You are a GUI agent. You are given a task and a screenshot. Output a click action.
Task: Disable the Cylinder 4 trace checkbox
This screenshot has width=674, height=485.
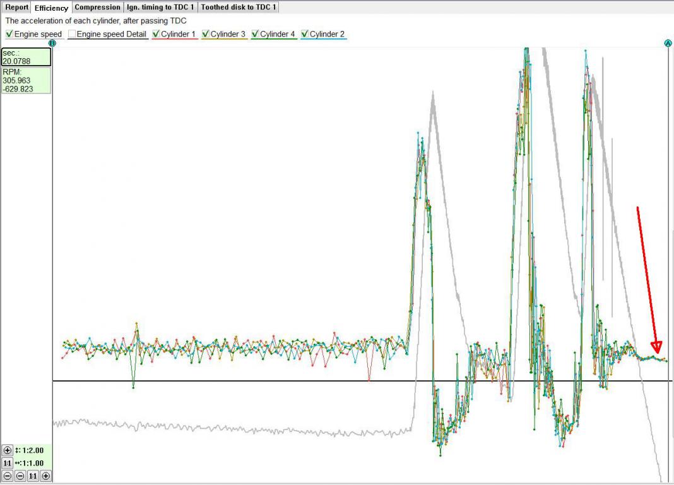256,34
